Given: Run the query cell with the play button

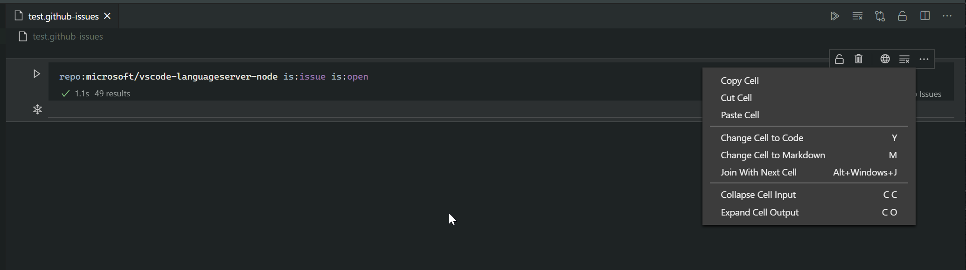Looking at the screenshot, I should point(36,74).
